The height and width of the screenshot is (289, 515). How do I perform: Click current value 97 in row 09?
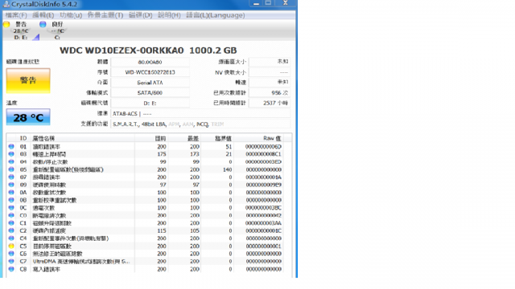point(163,185)
